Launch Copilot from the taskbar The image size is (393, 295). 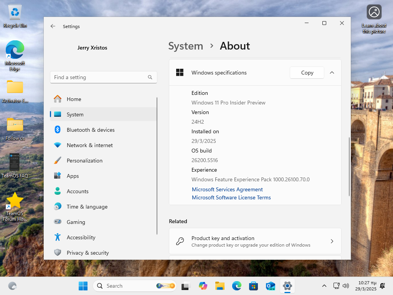point(203,286)
